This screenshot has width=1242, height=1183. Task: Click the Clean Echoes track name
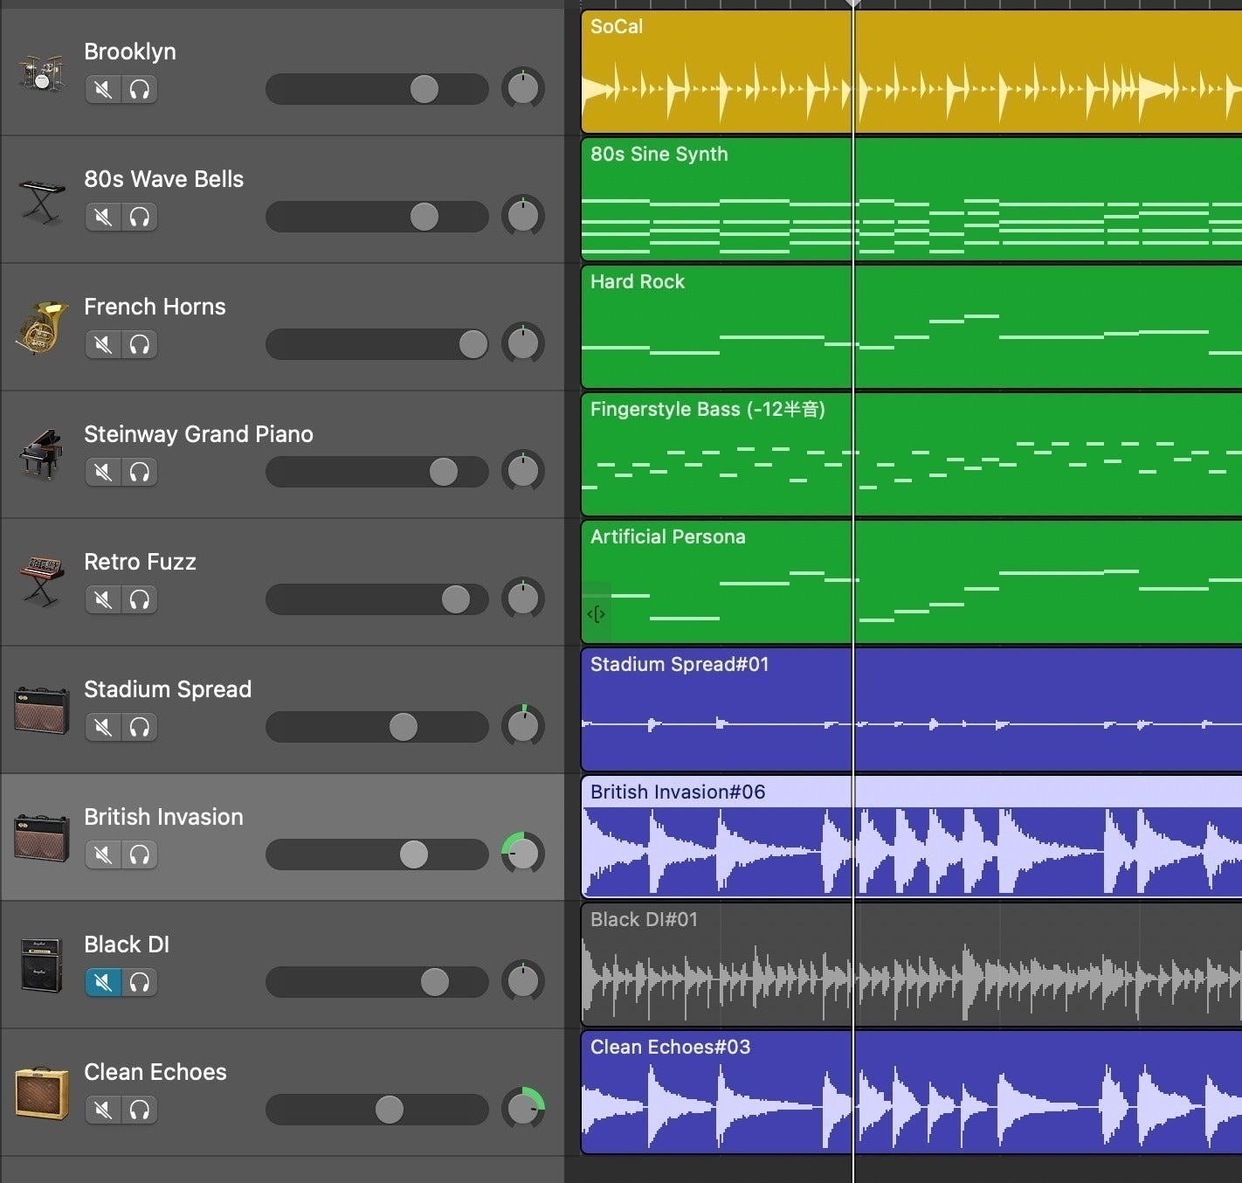pyautogui.click(x=155, y=1072)
